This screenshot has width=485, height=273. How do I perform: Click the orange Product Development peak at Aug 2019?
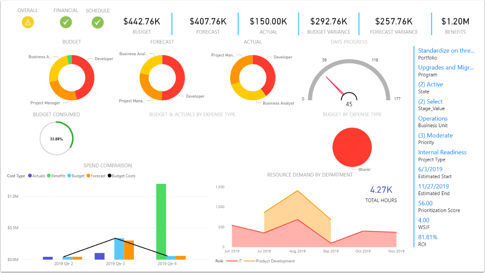[298, 191]
